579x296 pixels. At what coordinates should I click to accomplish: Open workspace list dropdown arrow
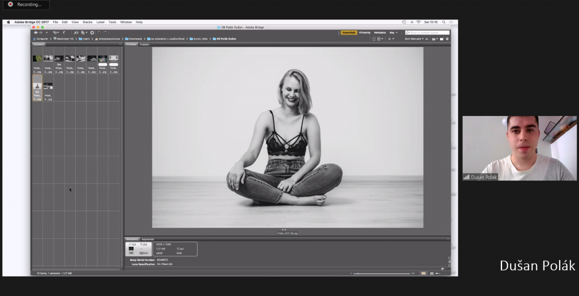(x=396, y=32)
